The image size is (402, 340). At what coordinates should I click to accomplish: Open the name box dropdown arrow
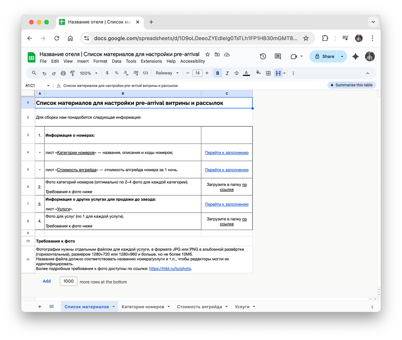[48, 86]
